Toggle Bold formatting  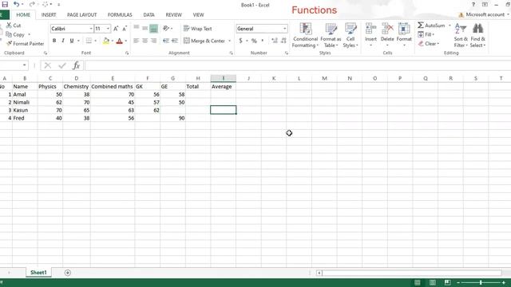54,41
